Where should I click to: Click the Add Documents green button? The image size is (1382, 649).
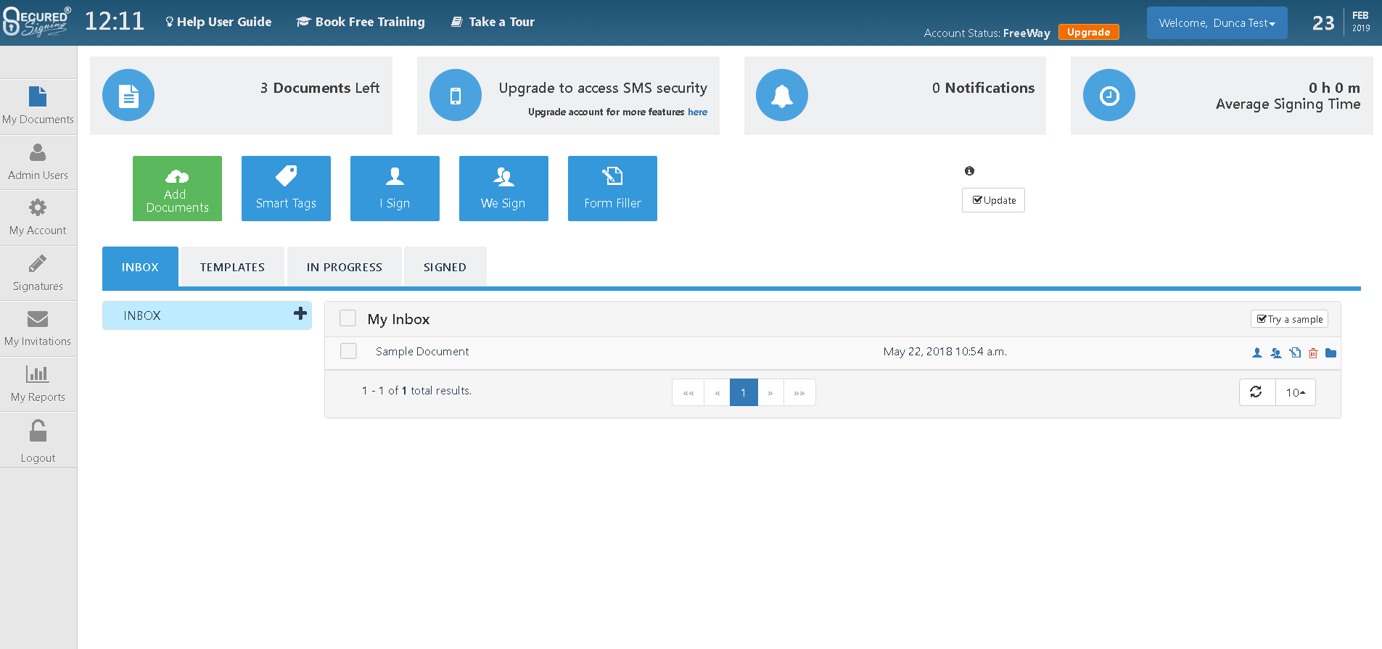click(177, 189)
